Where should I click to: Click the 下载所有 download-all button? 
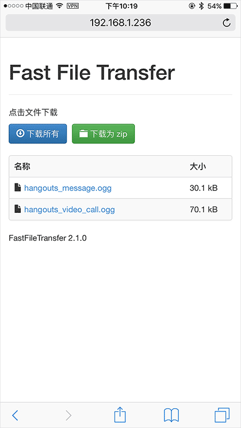37,134
